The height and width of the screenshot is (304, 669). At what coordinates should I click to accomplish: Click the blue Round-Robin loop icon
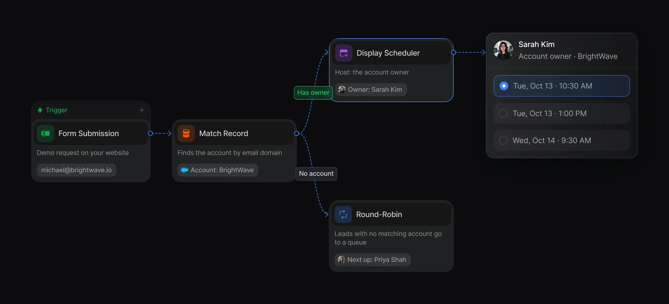coord(343,214)
